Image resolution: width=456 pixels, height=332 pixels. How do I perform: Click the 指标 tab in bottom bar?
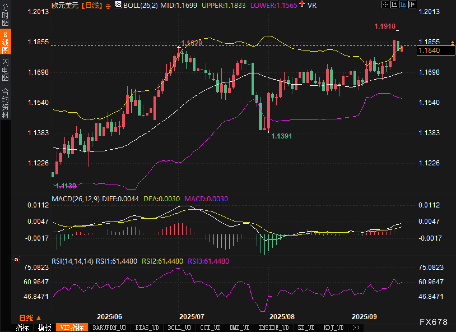point(22,328)
